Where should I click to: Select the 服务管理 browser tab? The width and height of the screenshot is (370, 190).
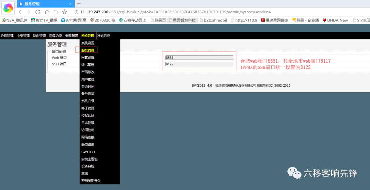click(45, 4)
